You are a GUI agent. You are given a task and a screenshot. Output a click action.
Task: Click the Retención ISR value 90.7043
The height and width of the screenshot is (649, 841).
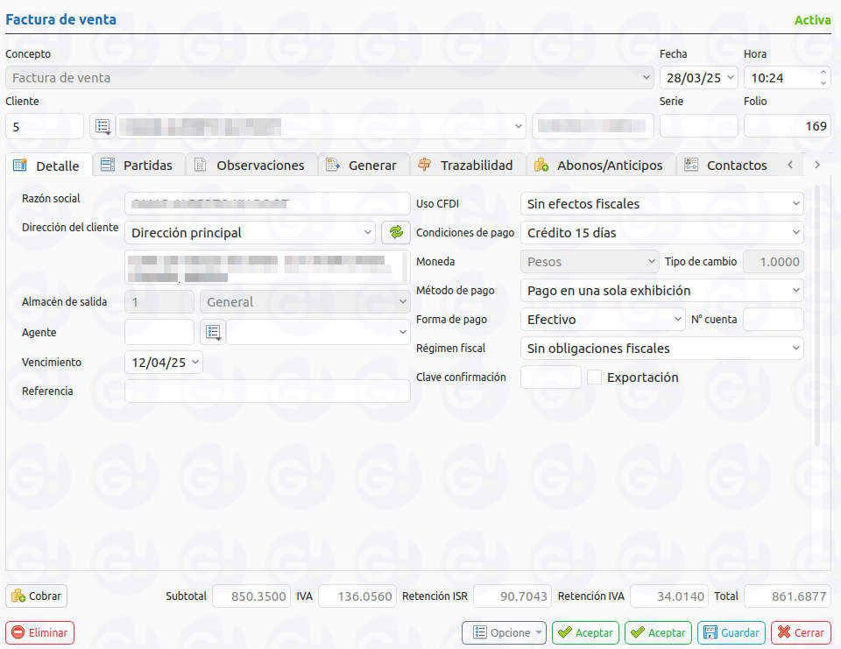[512, 596]
